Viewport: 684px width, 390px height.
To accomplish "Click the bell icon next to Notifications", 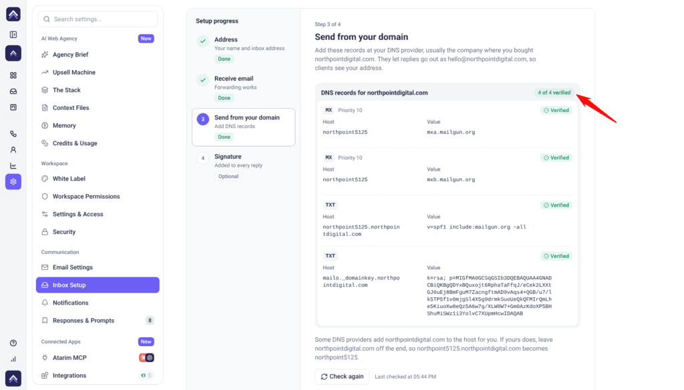I will [45, 303].
